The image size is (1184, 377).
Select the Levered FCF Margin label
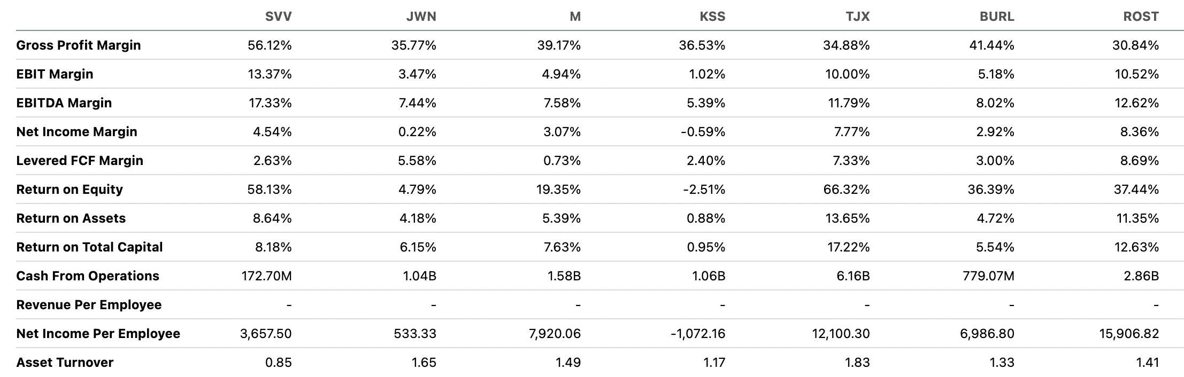80,161
